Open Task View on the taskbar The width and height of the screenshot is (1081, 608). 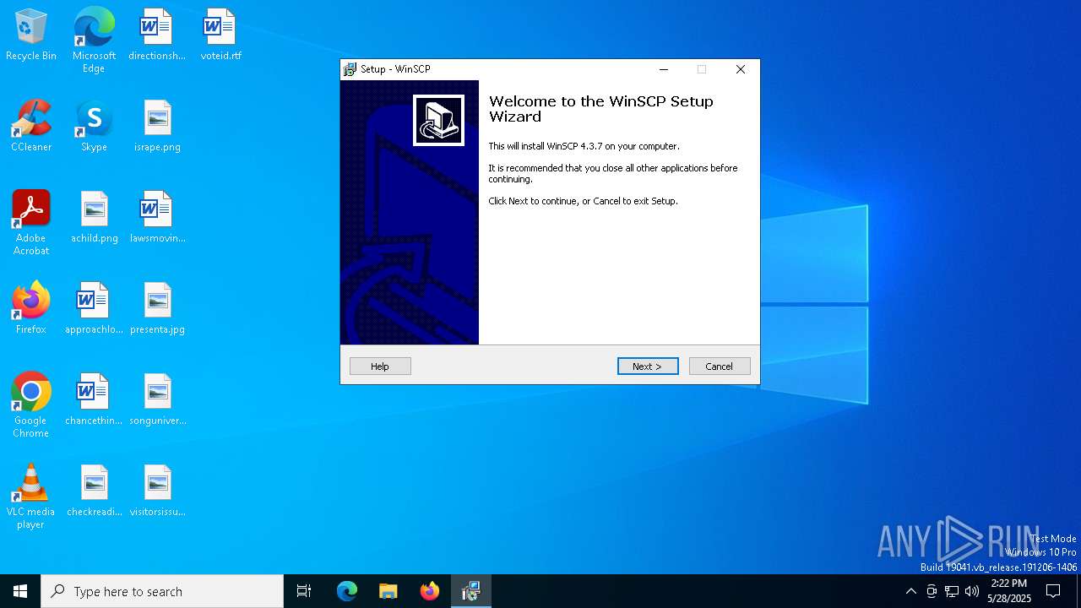point(304,591)
